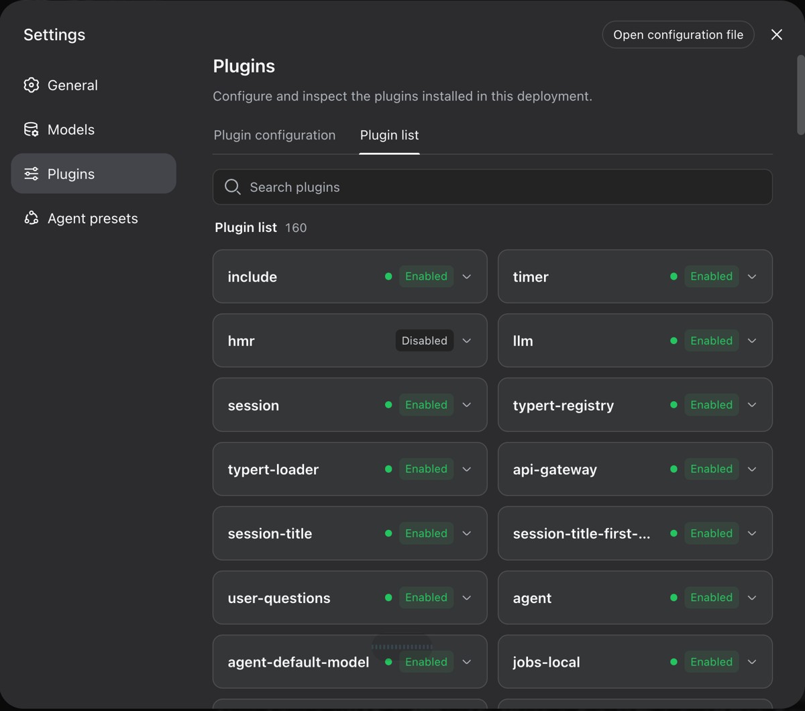Close the Settings dialog with X icon
805x711 pixels.
click(x=776, y=35)
